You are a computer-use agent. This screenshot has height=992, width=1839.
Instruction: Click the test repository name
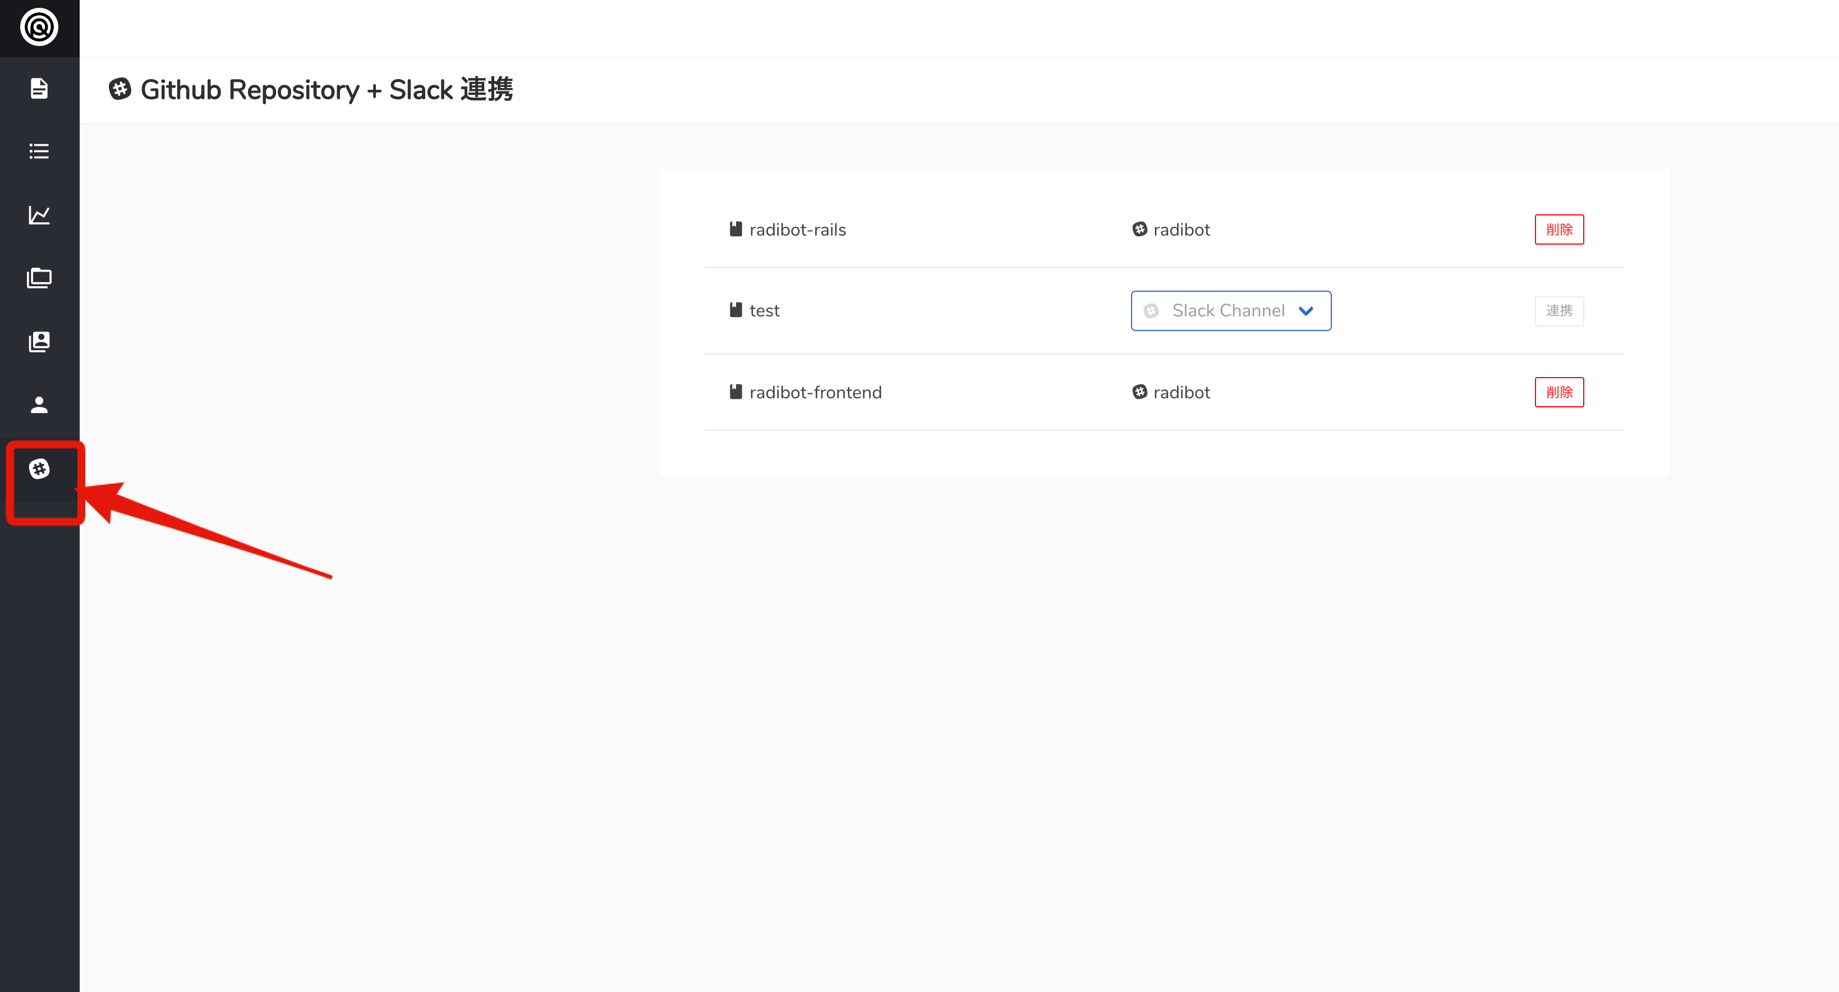764,311
